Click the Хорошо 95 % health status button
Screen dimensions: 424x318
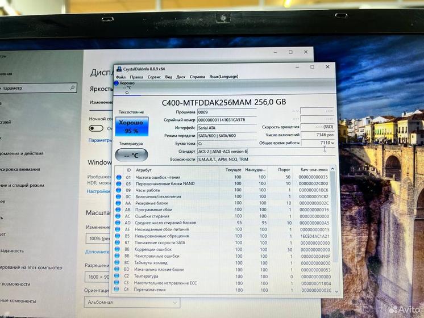pyautogui.click(x=131, y=127)
